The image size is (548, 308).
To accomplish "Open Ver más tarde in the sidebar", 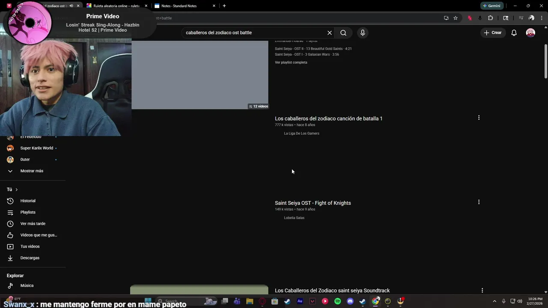I will point(33,223).
